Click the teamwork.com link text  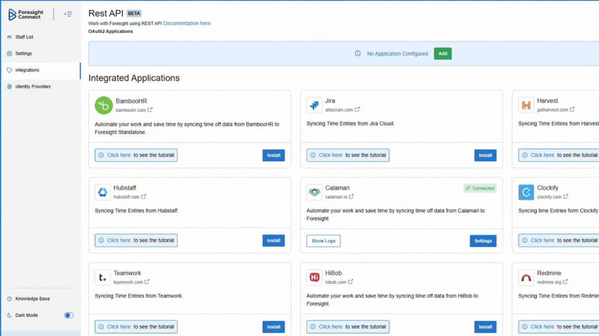pyautogui.click(x=128, y=282)
